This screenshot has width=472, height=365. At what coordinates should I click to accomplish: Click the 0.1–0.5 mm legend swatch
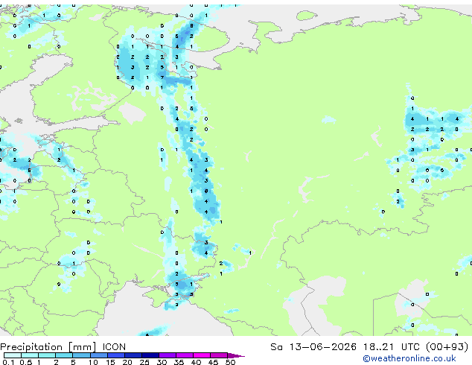[13, 355]
